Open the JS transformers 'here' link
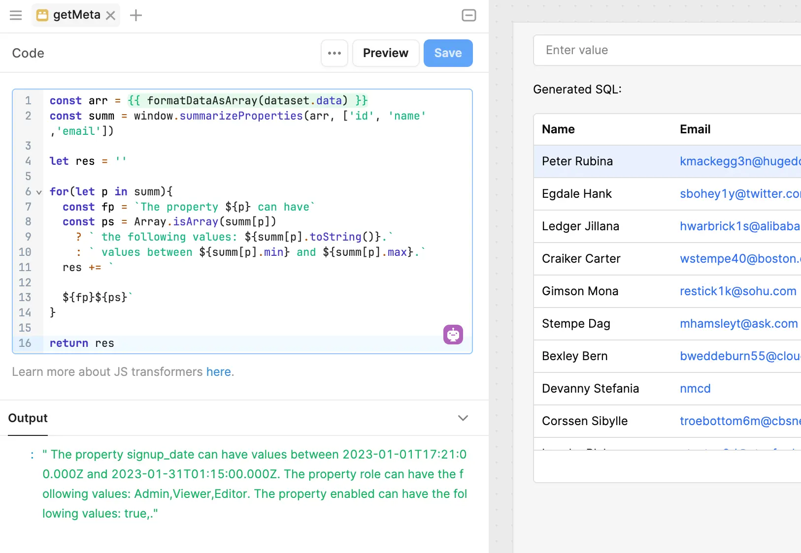Viewport: 801px width, 553px height. pyautogui.click(x=218, y=372)
